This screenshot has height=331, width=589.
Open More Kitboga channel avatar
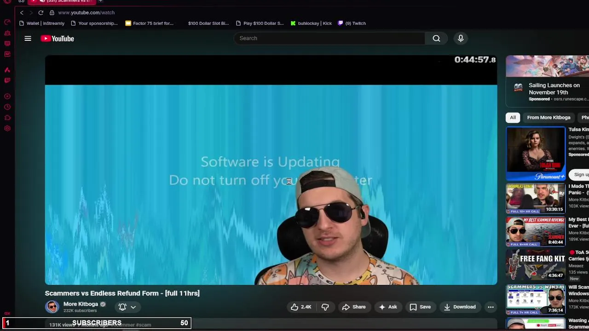[52, 307]
